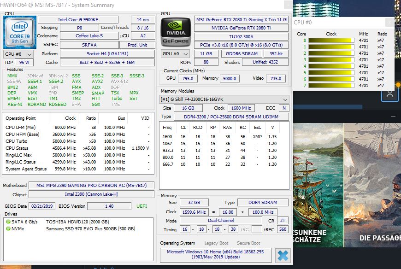
Task: Click the Intel Core i9-9900KF name field
Action: (x=78, y=20)
